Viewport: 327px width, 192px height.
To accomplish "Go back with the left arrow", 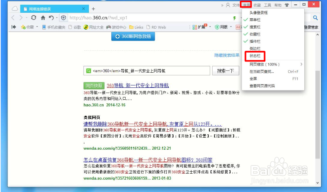I will tap(13, 18).
